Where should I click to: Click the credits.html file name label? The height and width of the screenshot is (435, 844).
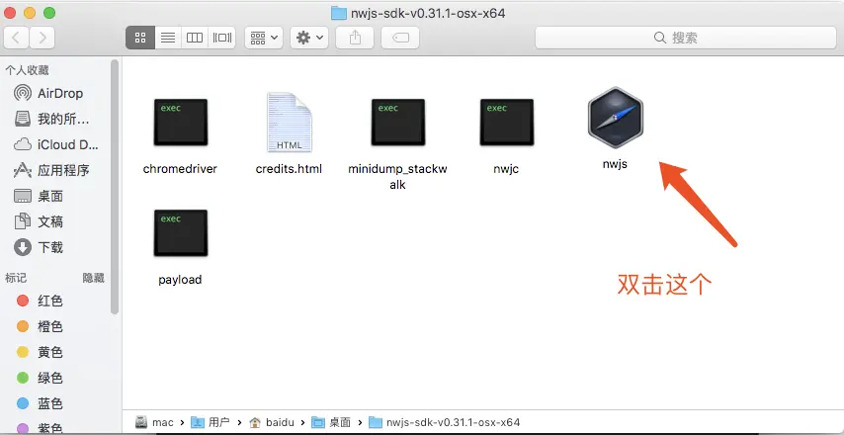pyautogui.click(x=289, y=169)
